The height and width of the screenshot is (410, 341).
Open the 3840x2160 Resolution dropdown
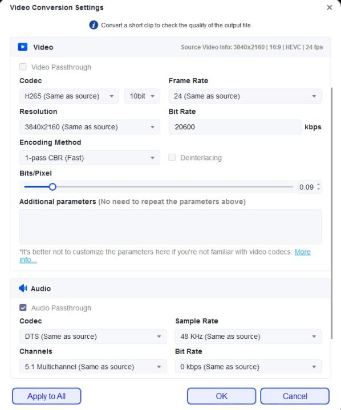[90, 127]
